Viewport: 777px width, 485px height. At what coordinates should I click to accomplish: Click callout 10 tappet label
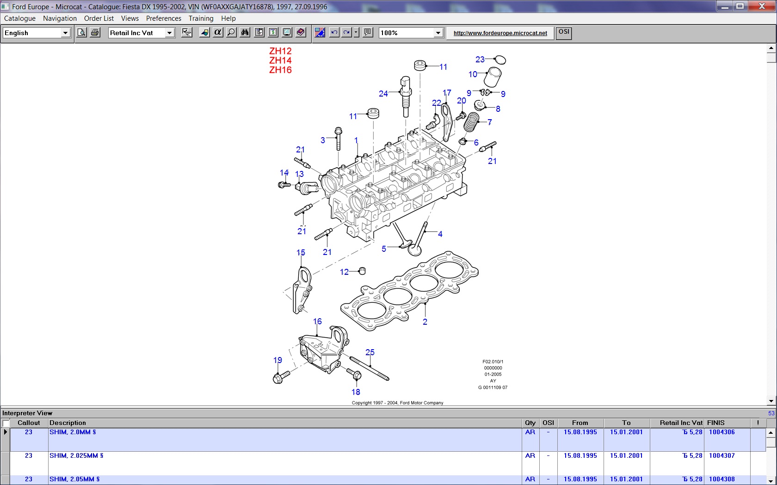(473, 74)
